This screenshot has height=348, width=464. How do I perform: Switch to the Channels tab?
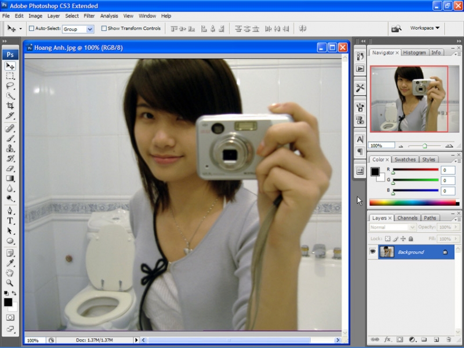click(x=407, y=218)
